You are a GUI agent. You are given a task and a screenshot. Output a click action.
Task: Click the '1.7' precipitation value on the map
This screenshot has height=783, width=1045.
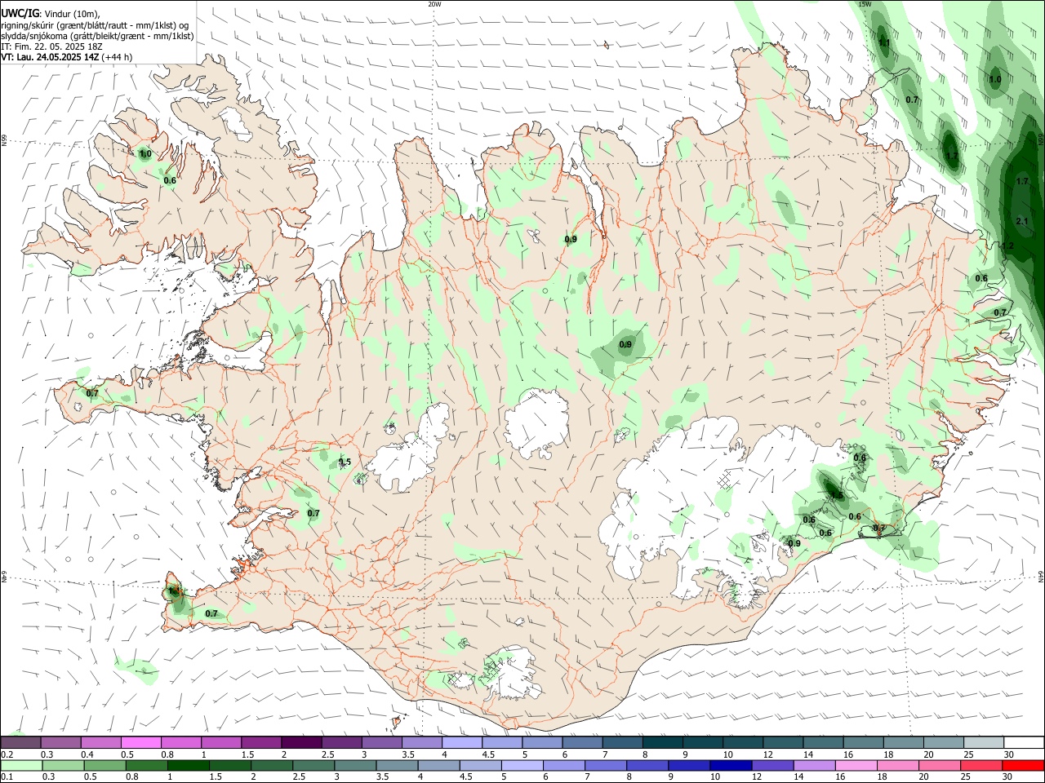click(1022, 181)
